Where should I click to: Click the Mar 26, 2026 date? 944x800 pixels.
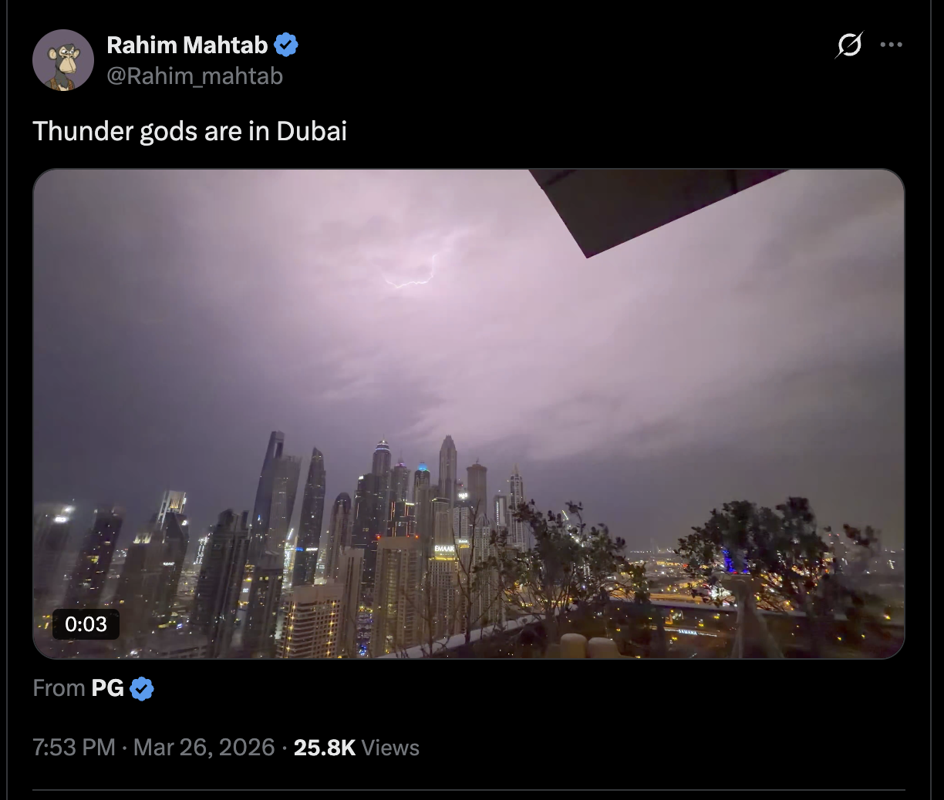(204, 748)
